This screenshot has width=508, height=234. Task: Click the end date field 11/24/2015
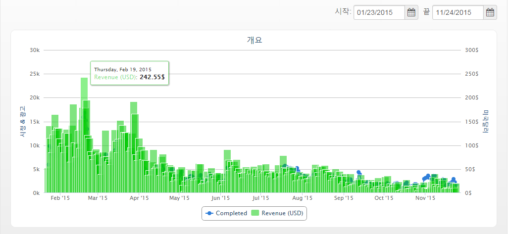point(457,13)
